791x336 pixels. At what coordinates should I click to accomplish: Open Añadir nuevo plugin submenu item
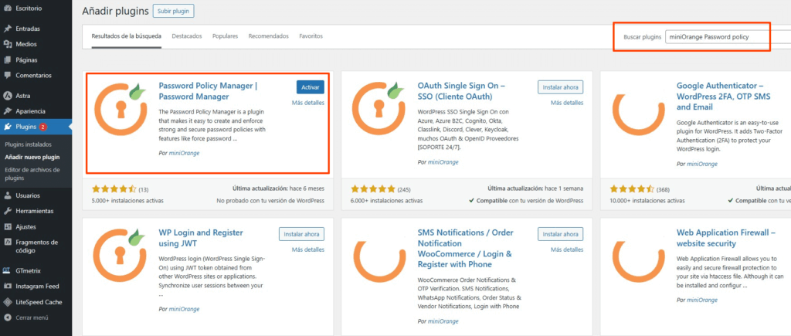[32, 157]
